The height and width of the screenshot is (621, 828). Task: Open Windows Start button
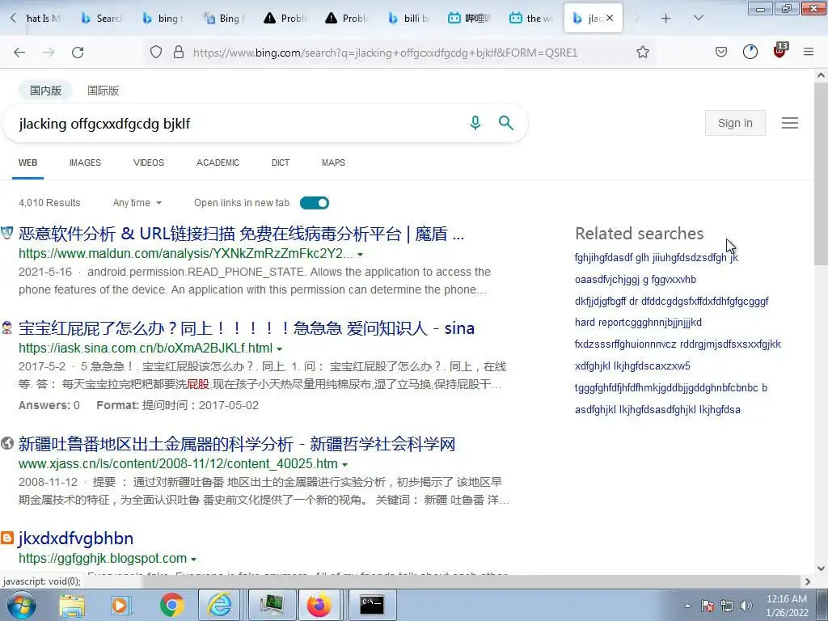click(x=22, y=605)
